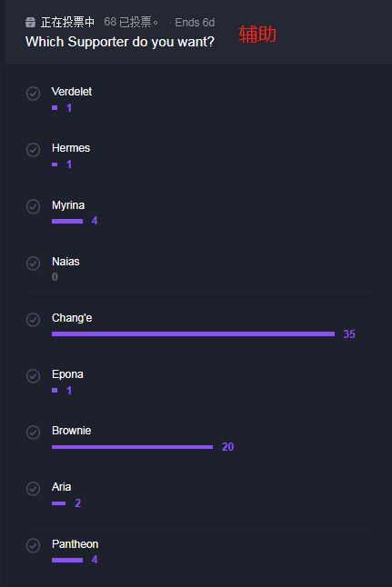The height and width of the screenshot is (587, 392).
Task: Click the Chang'e result bar
Action: [193, 333]
